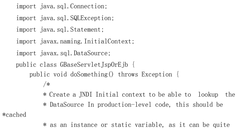Click Statement in the third import line
This screenshot has width=237, height=137.
[x=85, y=30]
